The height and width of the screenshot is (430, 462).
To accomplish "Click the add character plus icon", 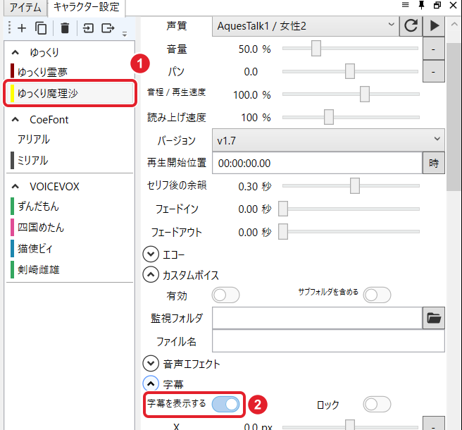I will click(x=22, y=28).
